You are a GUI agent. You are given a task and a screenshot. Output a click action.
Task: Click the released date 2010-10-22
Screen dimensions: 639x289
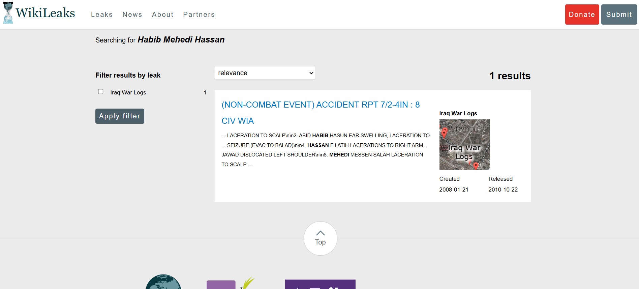pos(503,190)
